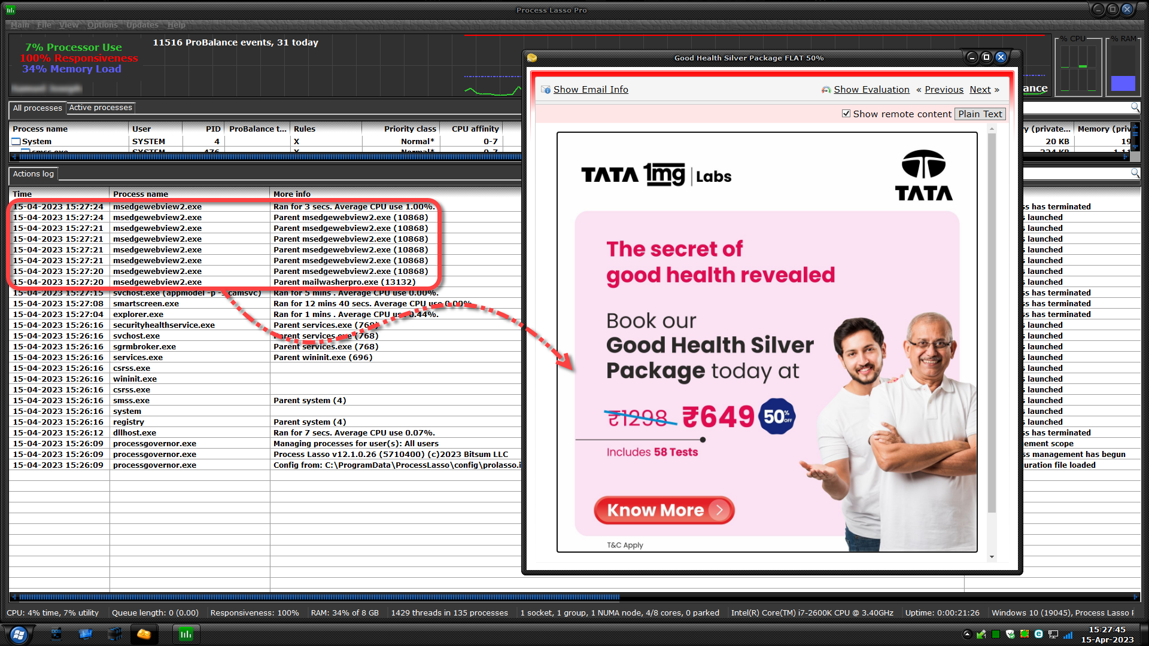This screenshot has width=1149, height=646.
Task: Switch to the All processes tab
Action: coord(37,108)
